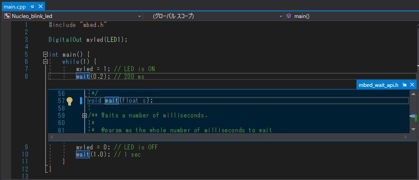Viewport: 419px width, 180px height.
Task: Collapse the while(1) code block
Action: (45, 62)
